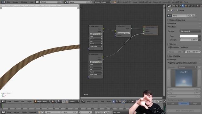Click the Strength 1.000 slider
The width and height of the screenshot is (202, 114).
pos(189,40)
